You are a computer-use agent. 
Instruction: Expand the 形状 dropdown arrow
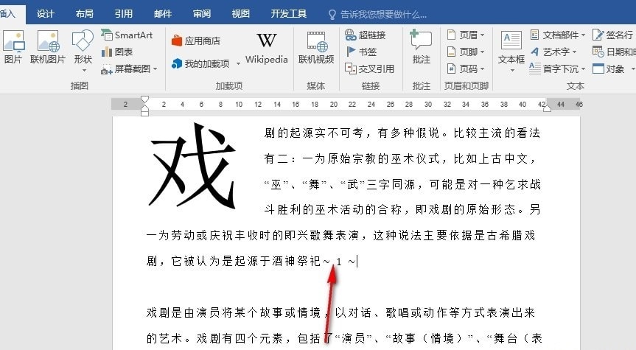pos(84,71)
